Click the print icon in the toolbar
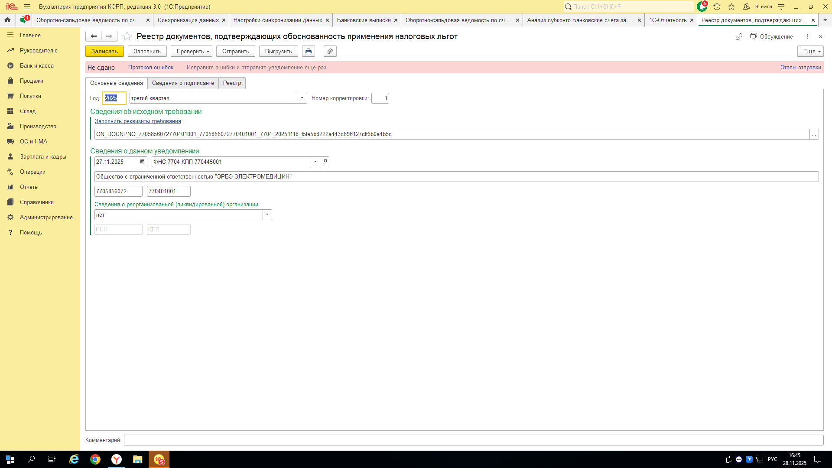Screen dimensions: 832x468 (308, 51)
